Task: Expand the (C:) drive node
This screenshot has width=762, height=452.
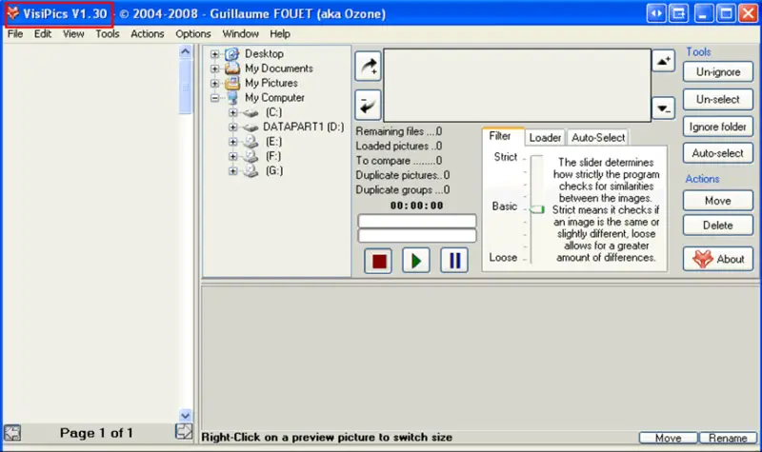Action: 232,112
